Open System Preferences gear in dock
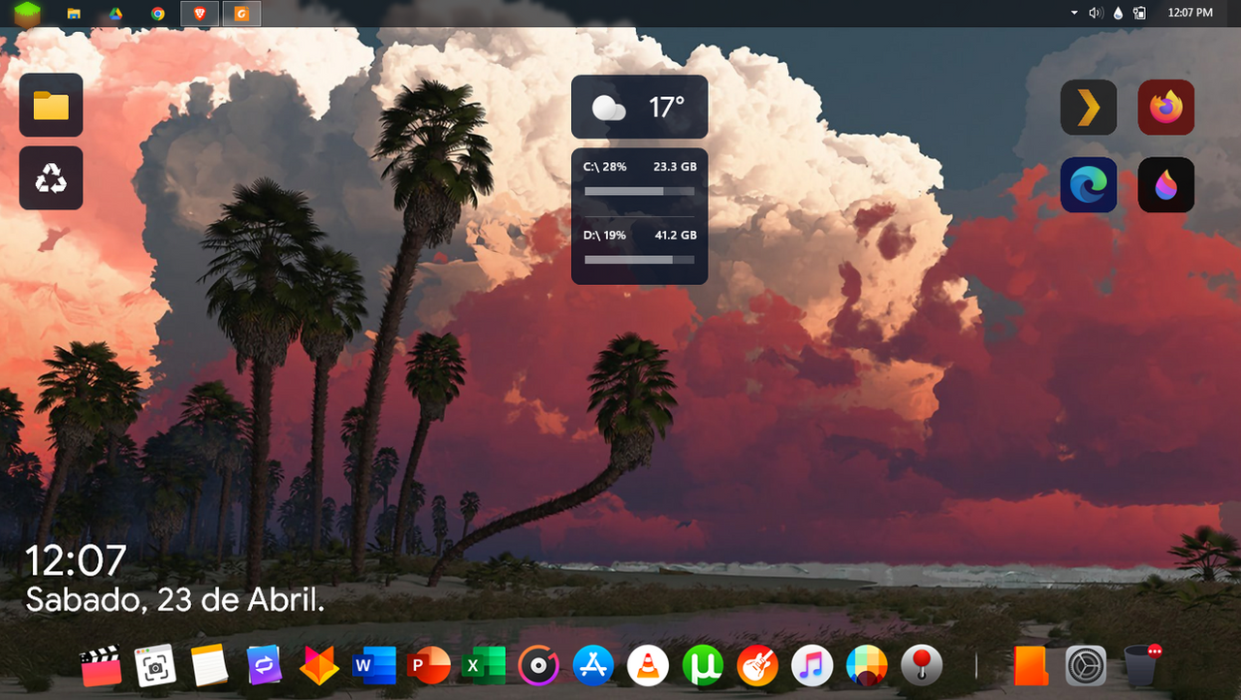Image resolution: width=1241 pixels, height=700 pixels. pyautogui.click(x=1086, y=665)
